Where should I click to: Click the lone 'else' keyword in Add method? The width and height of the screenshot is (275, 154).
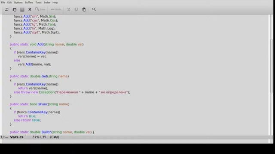coord(17,60)
